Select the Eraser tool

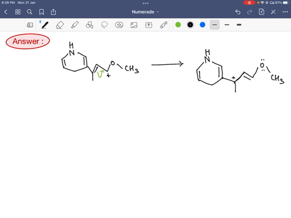(x=60, y=25)
